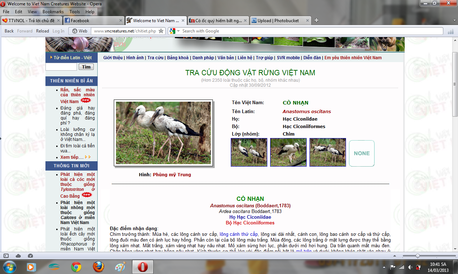Bookmark page with the star icon
This screenshot has width=458, height=274.
tap(161, 31)
